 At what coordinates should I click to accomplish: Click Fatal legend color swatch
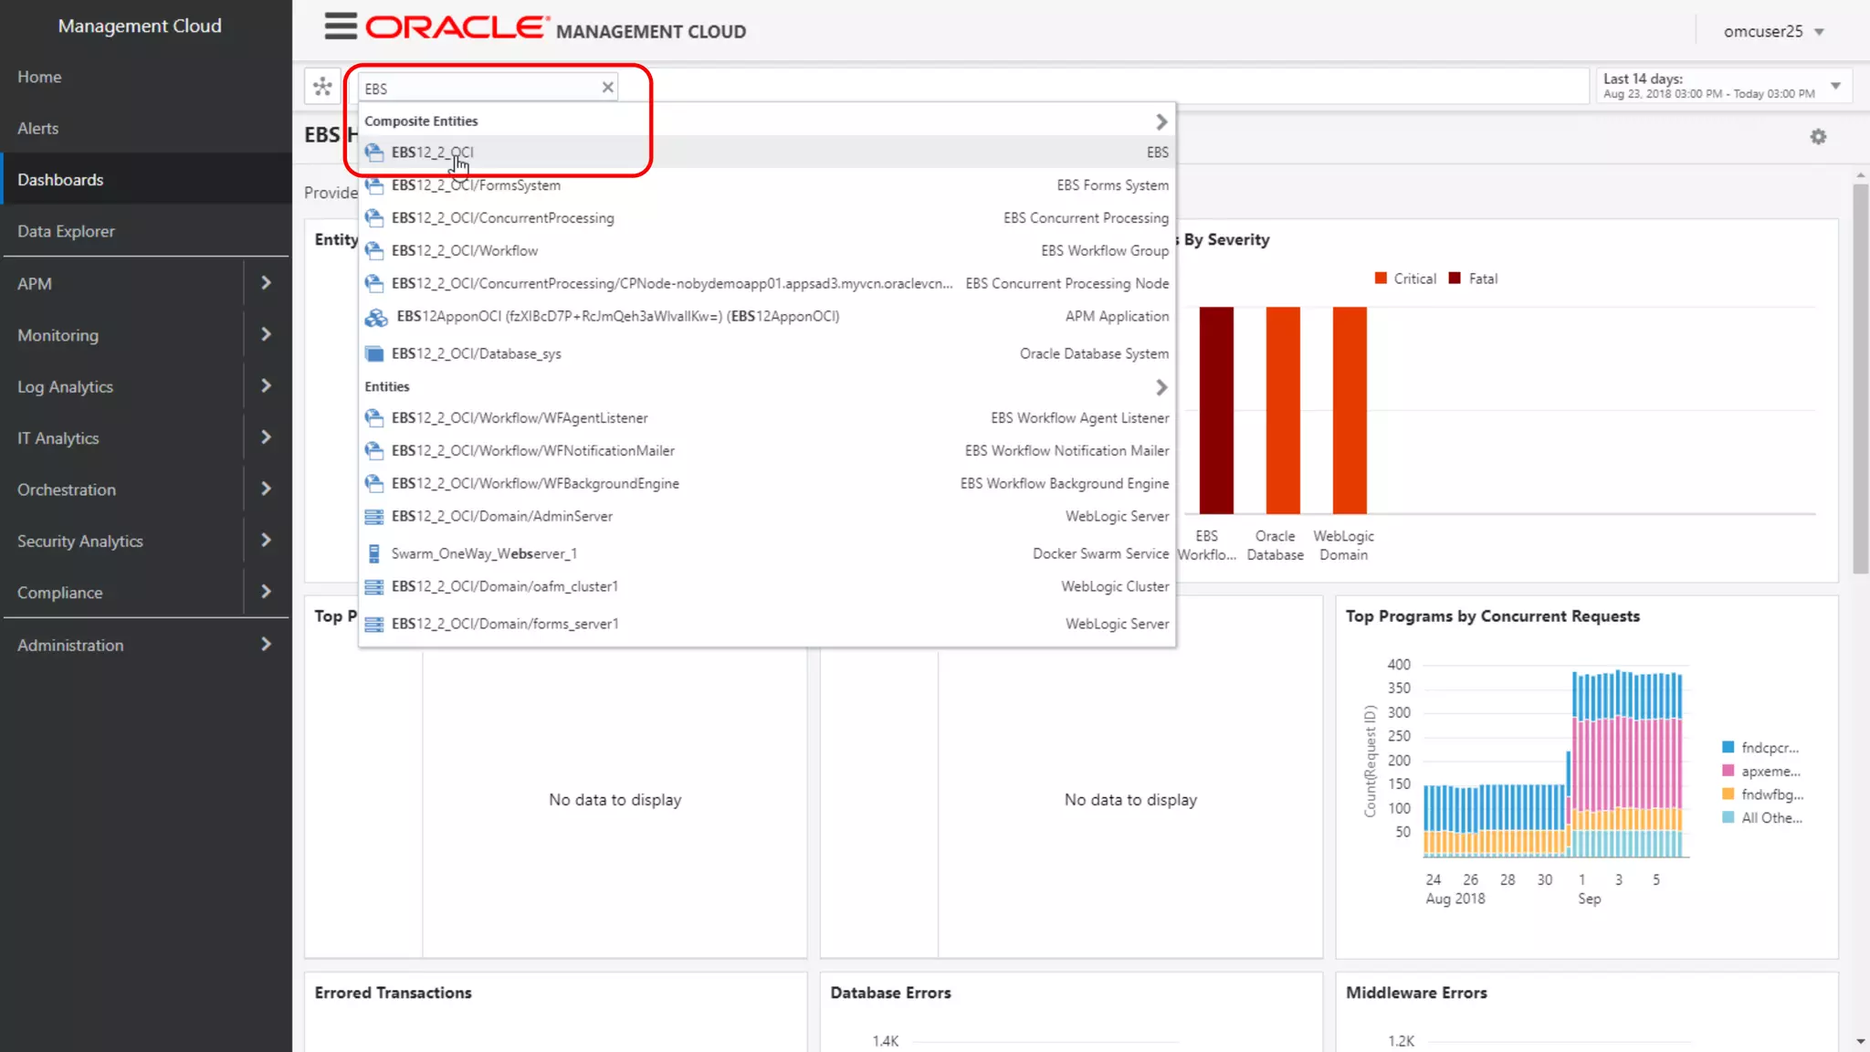point(1455,279)
